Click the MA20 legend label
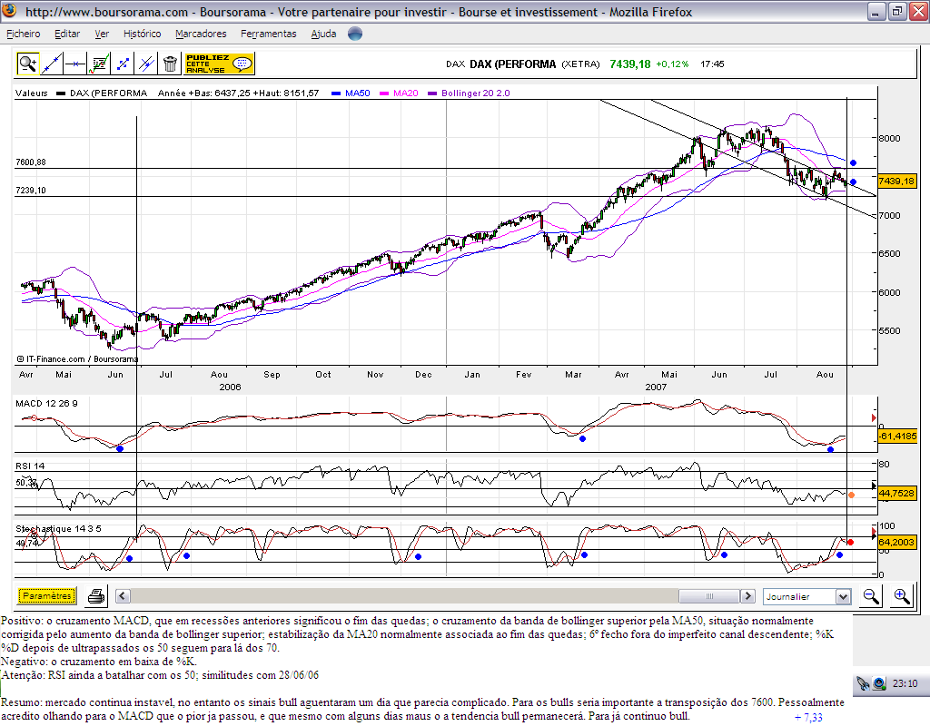The image size is (930, 726). click(406, 93)
